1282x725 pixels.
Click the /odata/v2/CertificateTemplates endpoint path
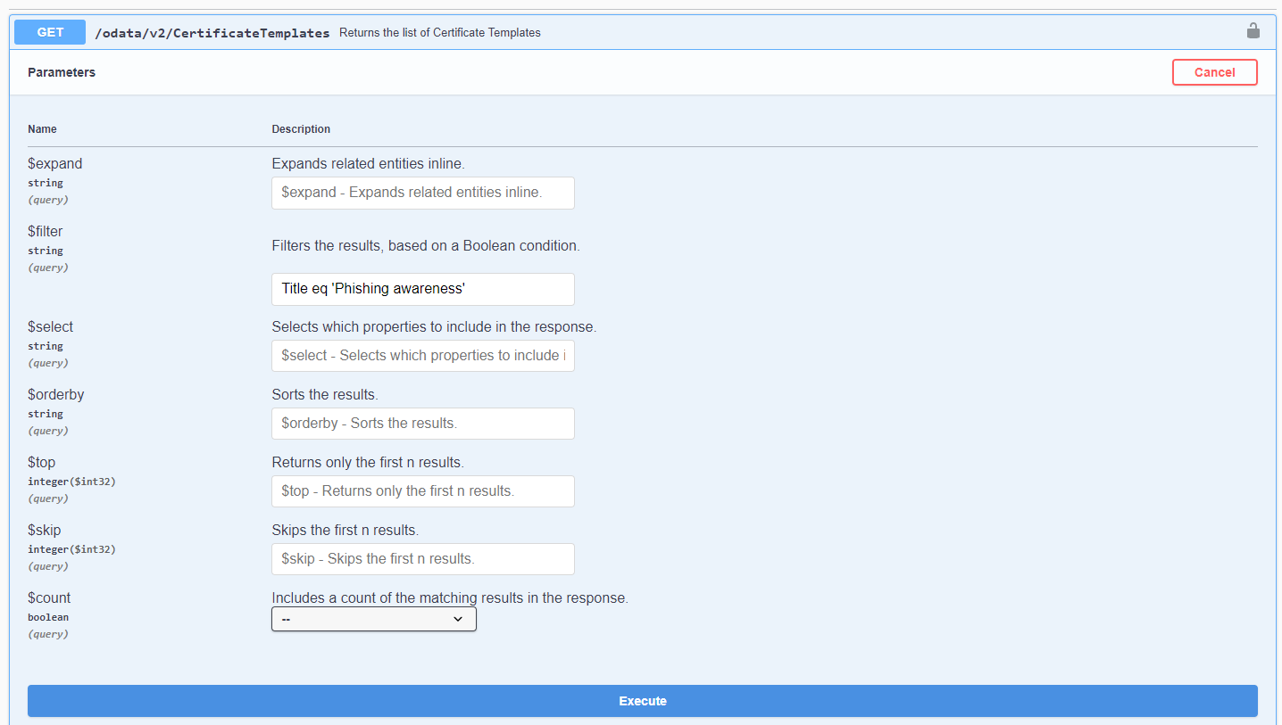pyautogui.click(x=212, y=33)
